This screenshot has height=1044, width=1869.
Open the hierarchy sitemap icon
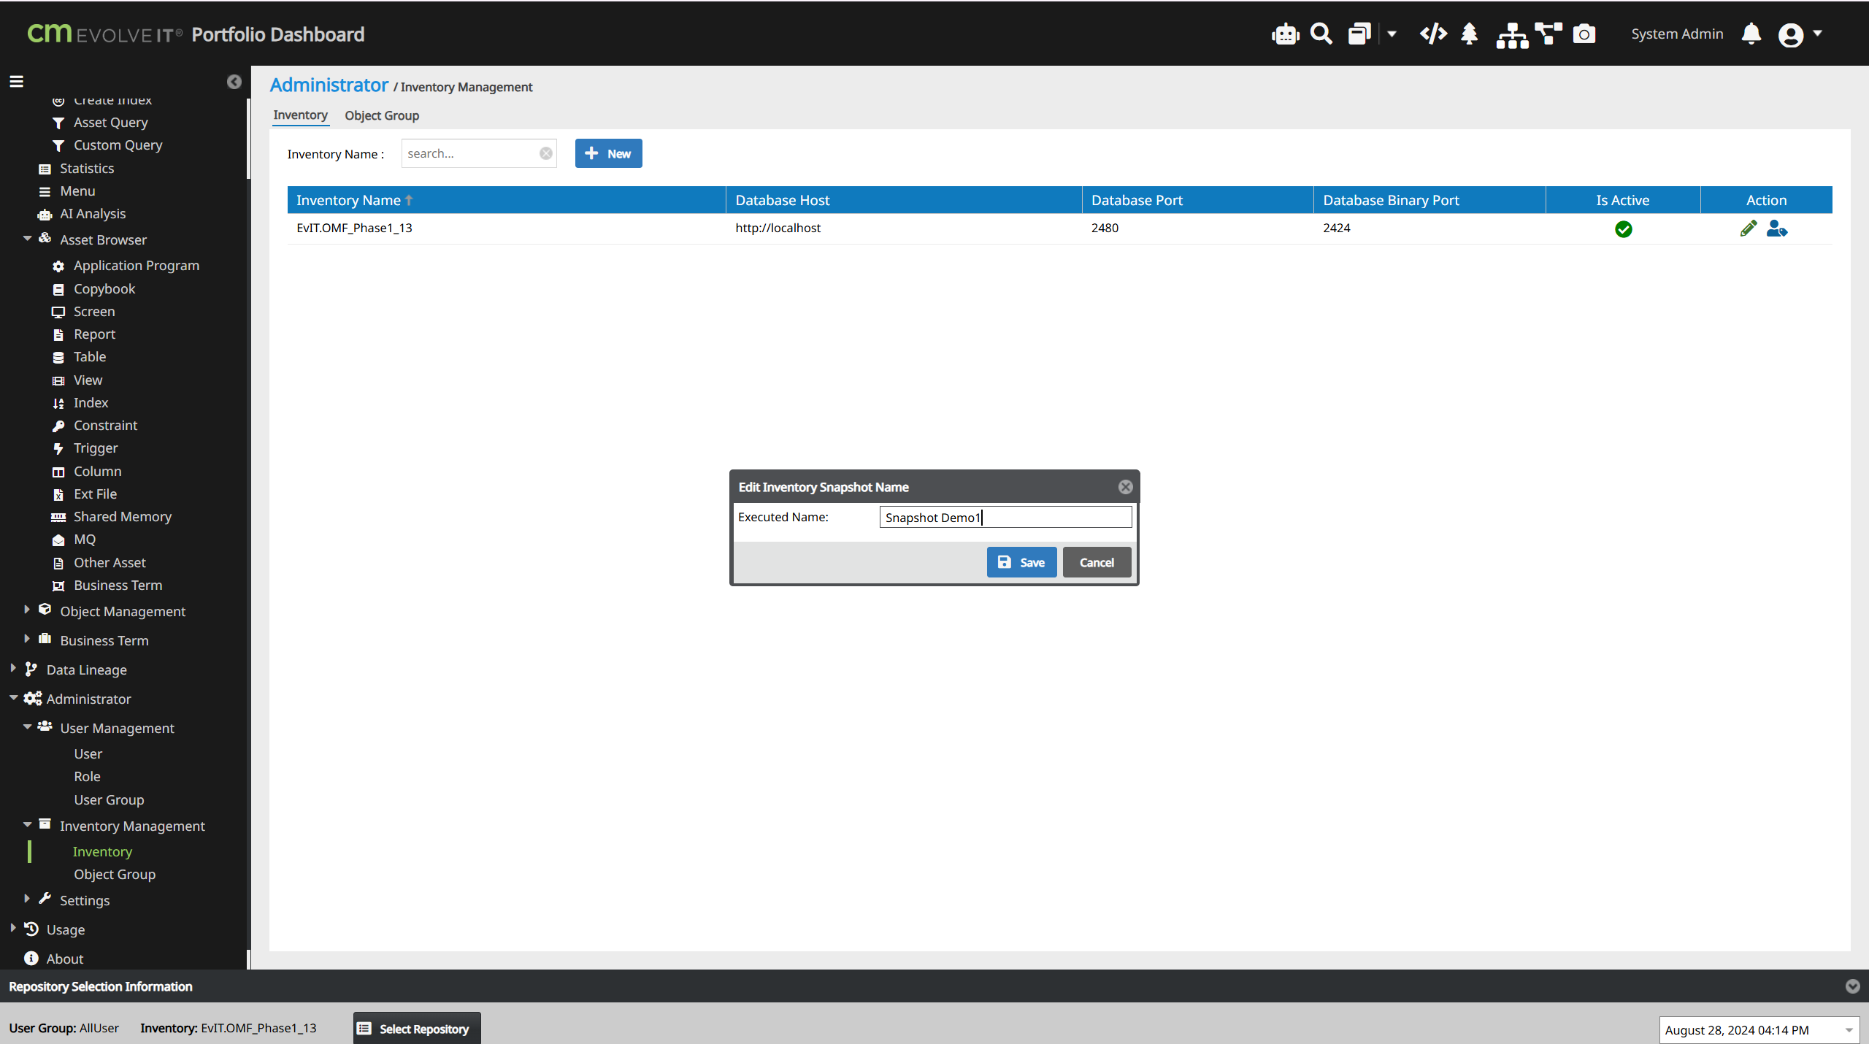(1512, 35)
